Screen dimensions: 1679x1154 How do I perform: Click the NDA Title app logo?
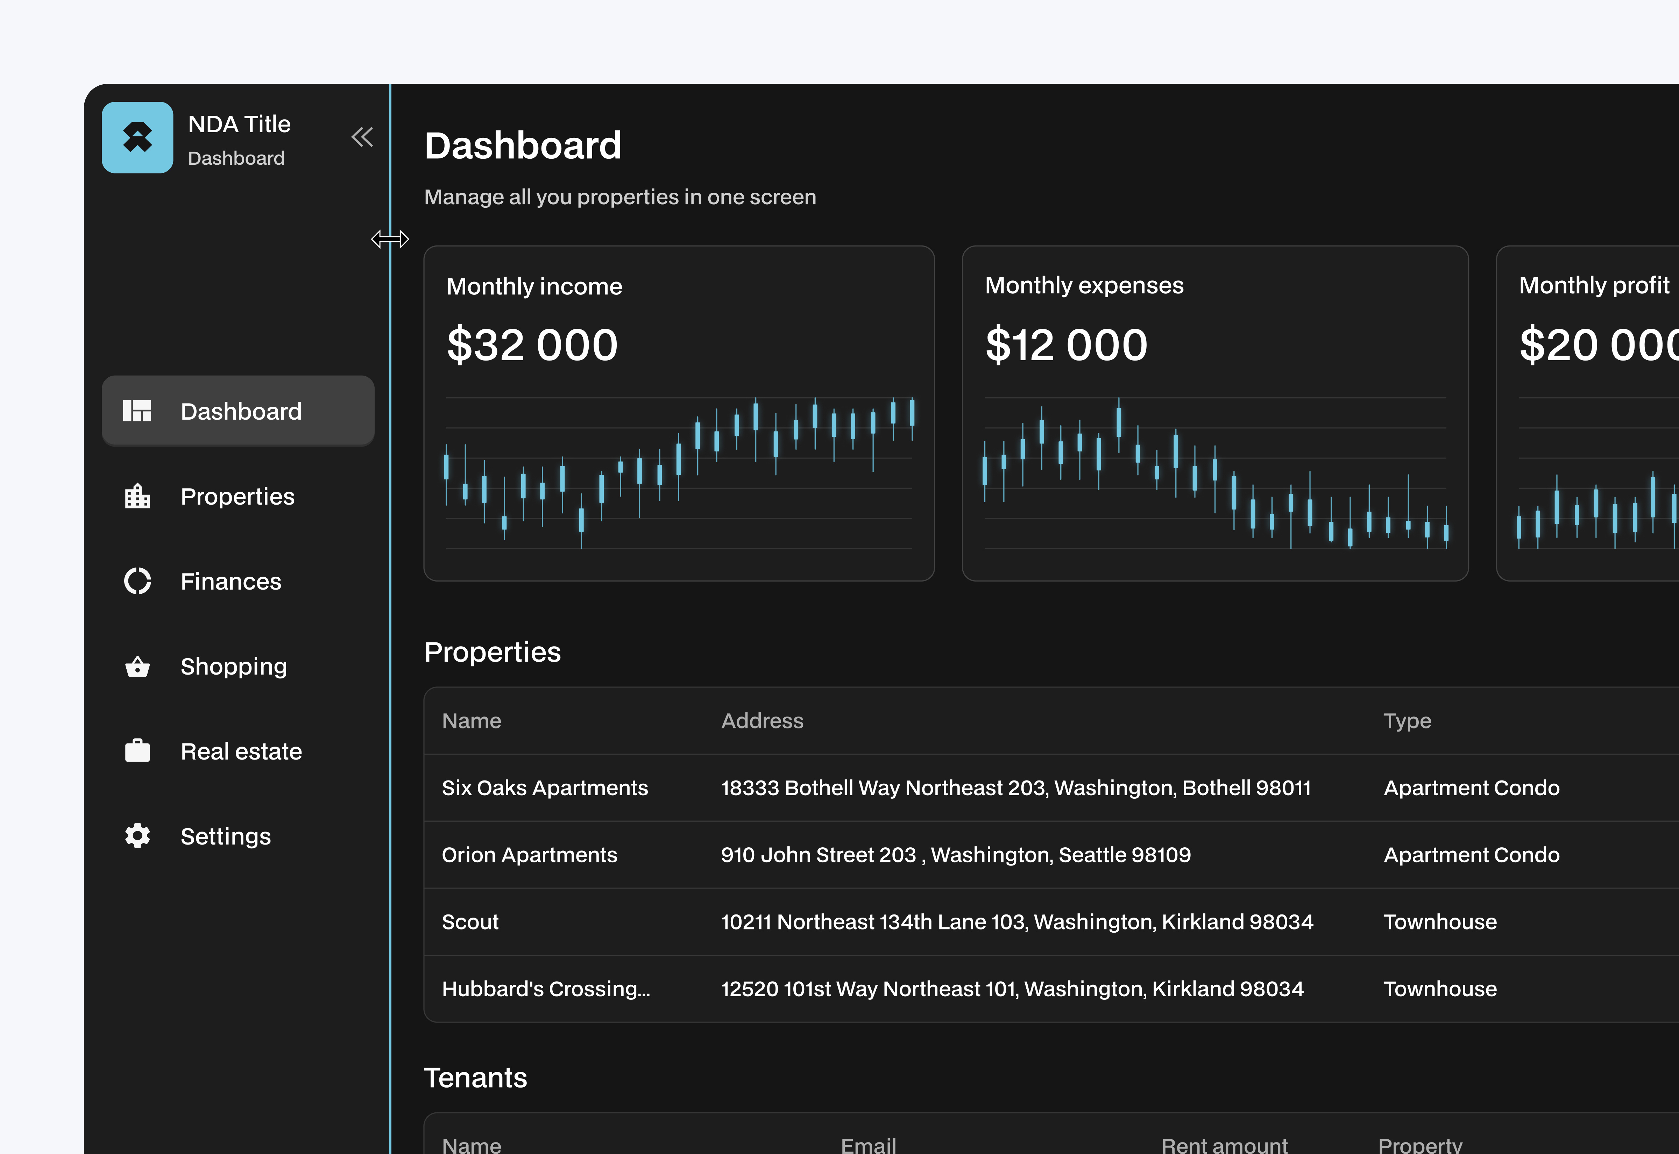pos(138,137)
